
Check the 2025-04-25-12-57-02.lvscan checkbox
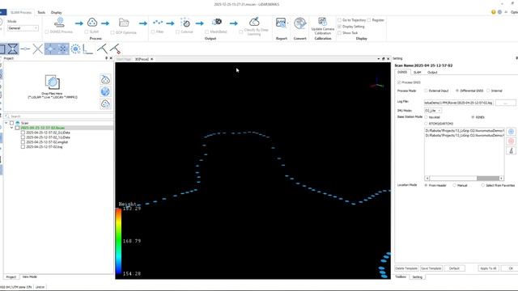click(17, 128)
